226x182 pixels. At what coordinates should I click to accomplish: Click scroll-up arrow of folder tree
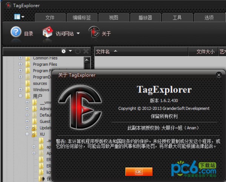pos(87,60)
